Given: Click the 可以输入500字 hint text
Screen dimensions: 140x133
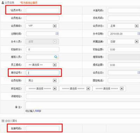Looking at the screenshot, I should [33, 111].
